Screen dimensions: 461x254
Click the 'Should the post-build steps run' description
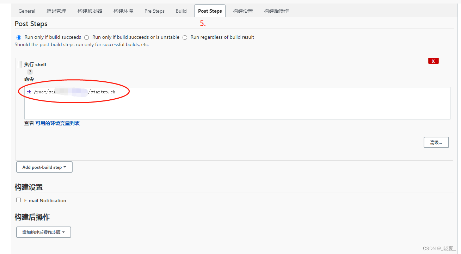82,45
